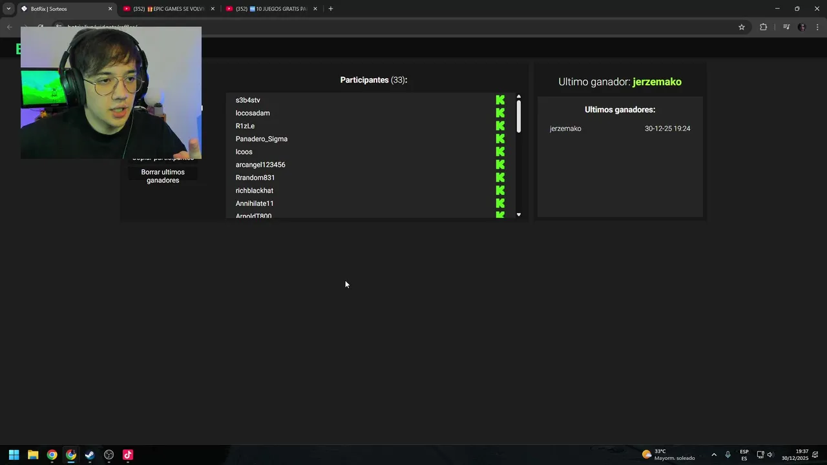Image resolution: width=827 pixels, height=465 pixels.
Task: Select participant lcoos
Action: [x=244, y=152]
